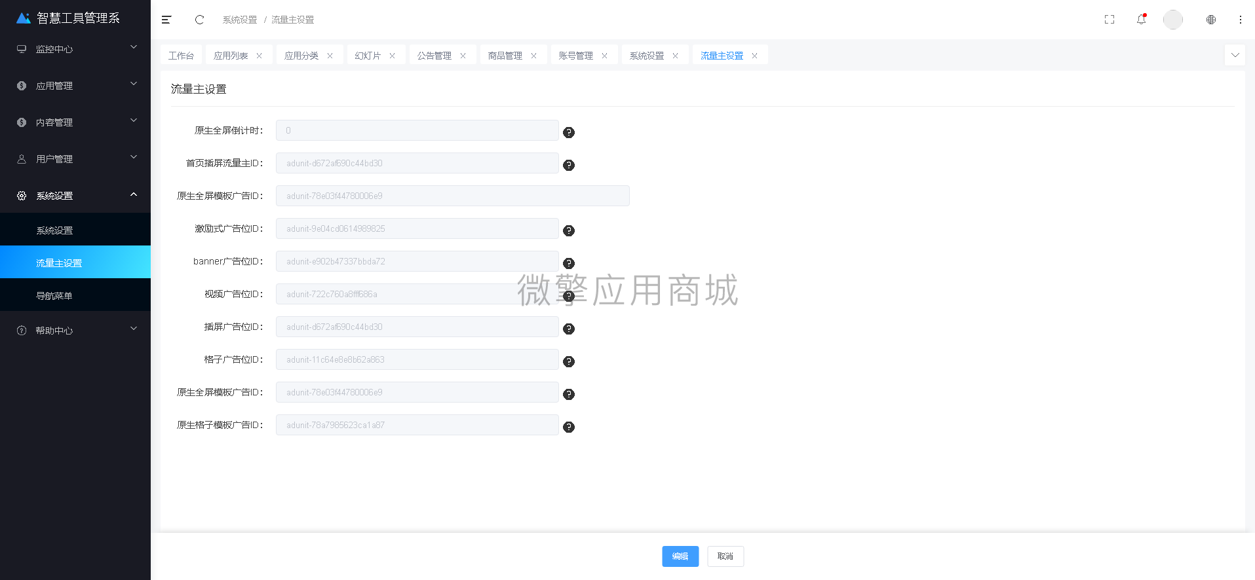Click the user avatar
Image resolution: width=1255 pixels, height=580 pixels.
(x=1173, y=20)
